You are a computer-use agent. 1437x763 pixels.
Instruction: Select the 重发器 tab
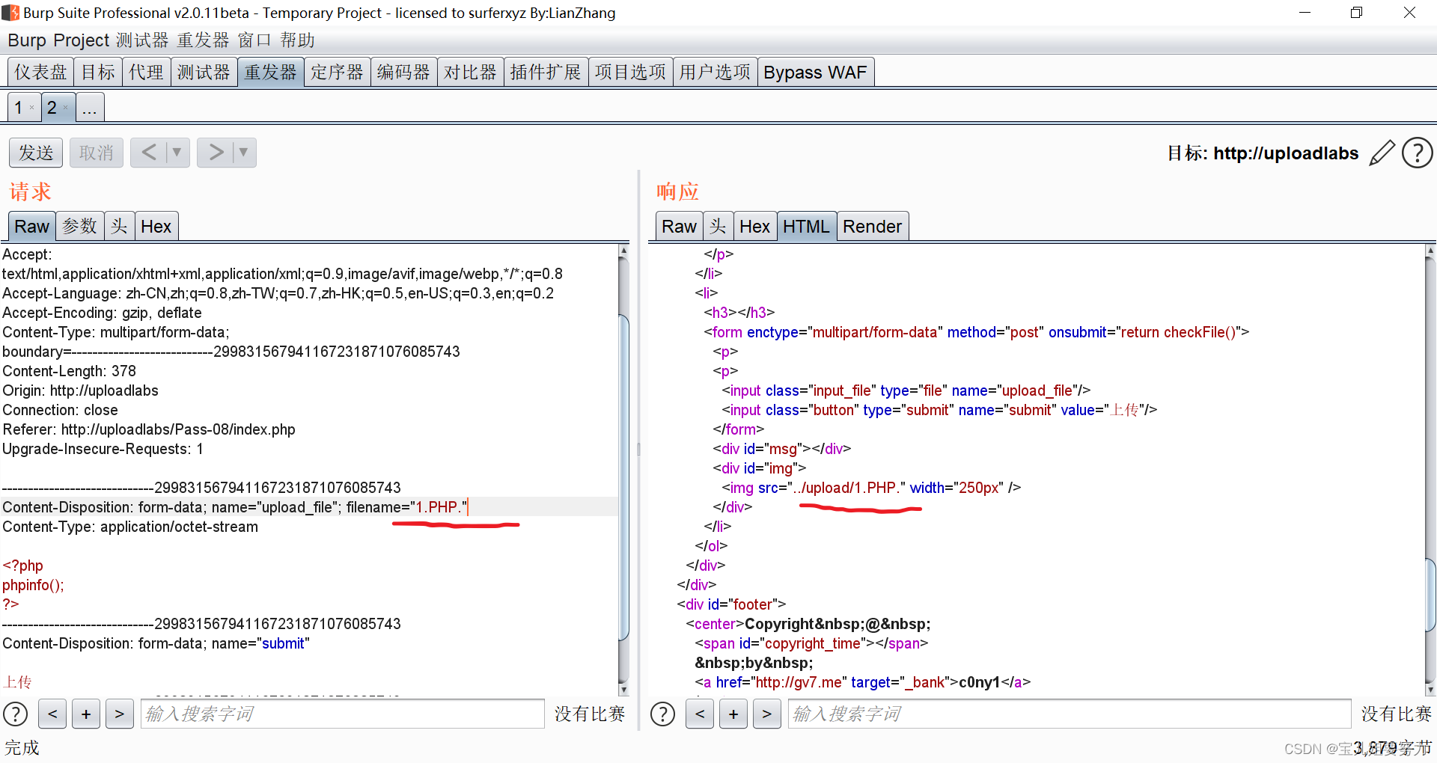click(270, 73)
